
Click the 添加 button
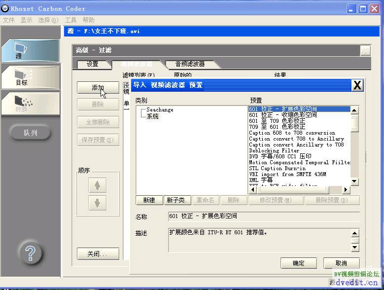[x=98, y=87]
